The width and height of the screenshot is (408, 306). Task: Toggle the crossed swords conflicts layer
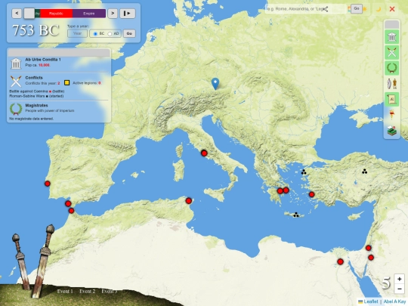tap(391, 52)
